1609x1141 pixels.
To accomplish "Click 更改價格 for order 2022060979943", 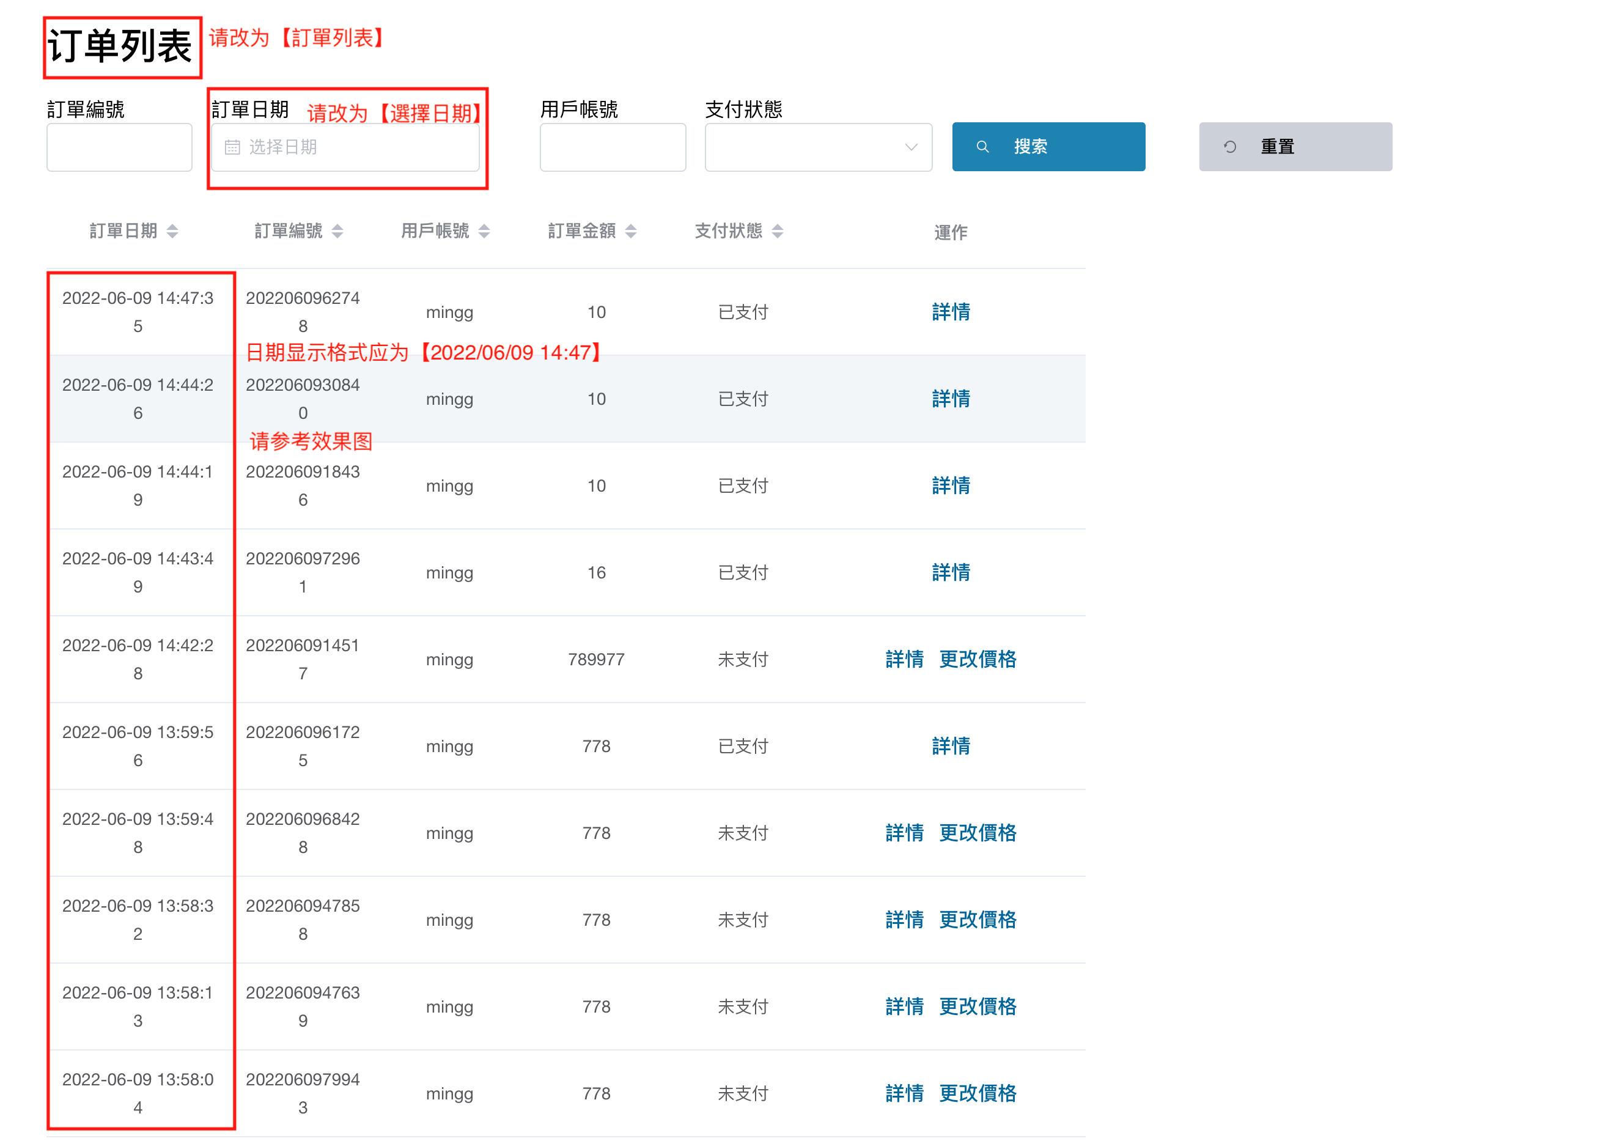I will click(x=978, y=1093).
